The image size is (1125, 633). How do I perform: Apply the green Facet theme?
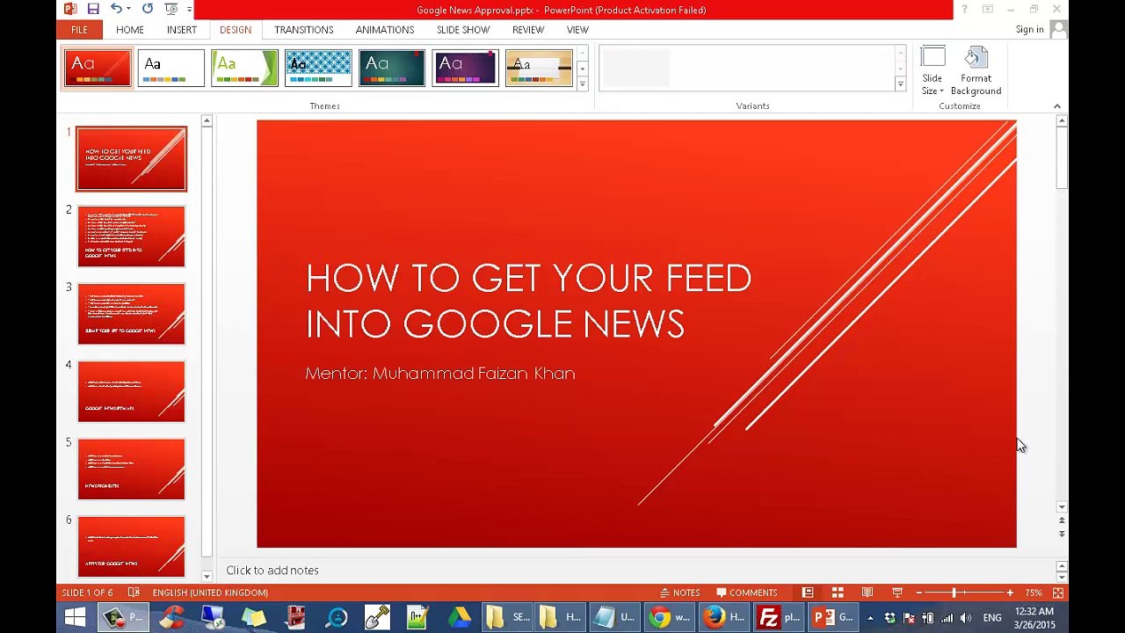[244, 69]
